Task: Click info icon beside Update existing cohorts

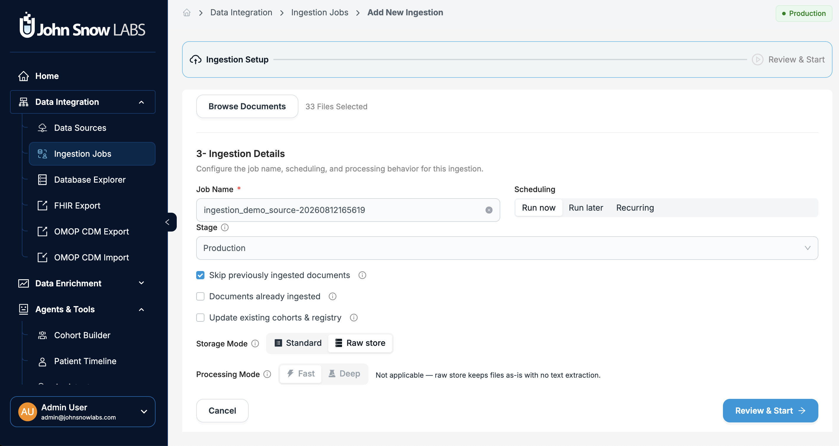Action: pyautogui.click(x=354, y=318)
